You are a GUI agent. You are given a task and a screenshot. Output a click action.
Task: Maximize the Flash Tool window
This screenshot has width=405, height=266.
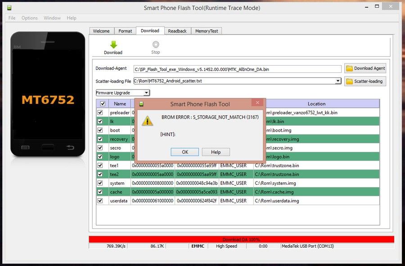coord(377,6)
